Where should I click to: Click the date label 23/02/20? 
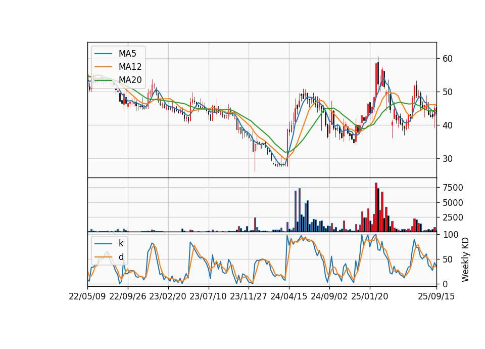(168, 296)
